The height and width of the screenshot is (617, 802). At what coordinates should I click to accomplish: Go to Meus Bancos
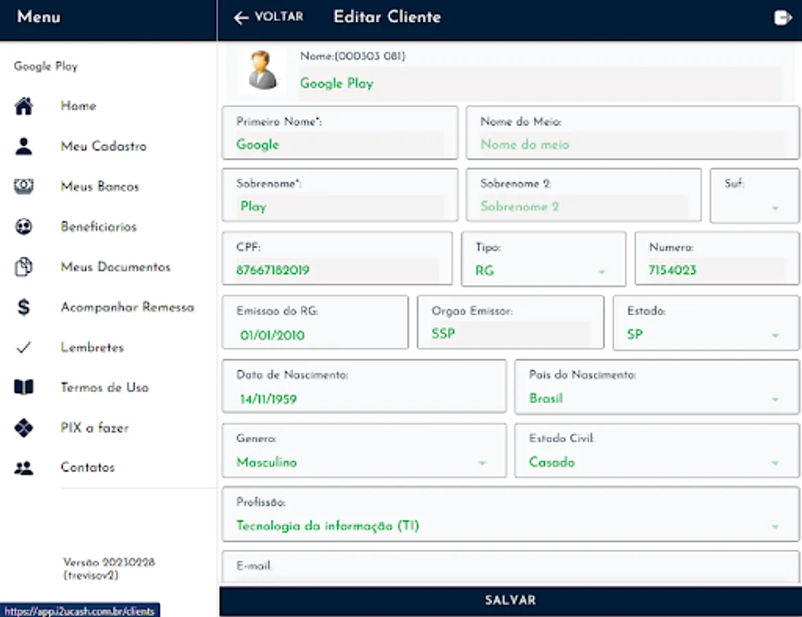100,186
